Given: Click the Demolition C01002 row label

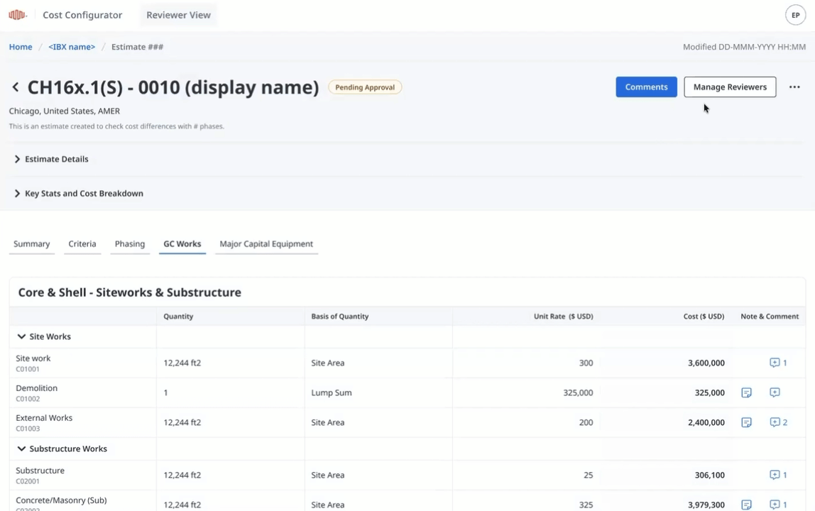Looking at the screenshot, I should 36,392.
